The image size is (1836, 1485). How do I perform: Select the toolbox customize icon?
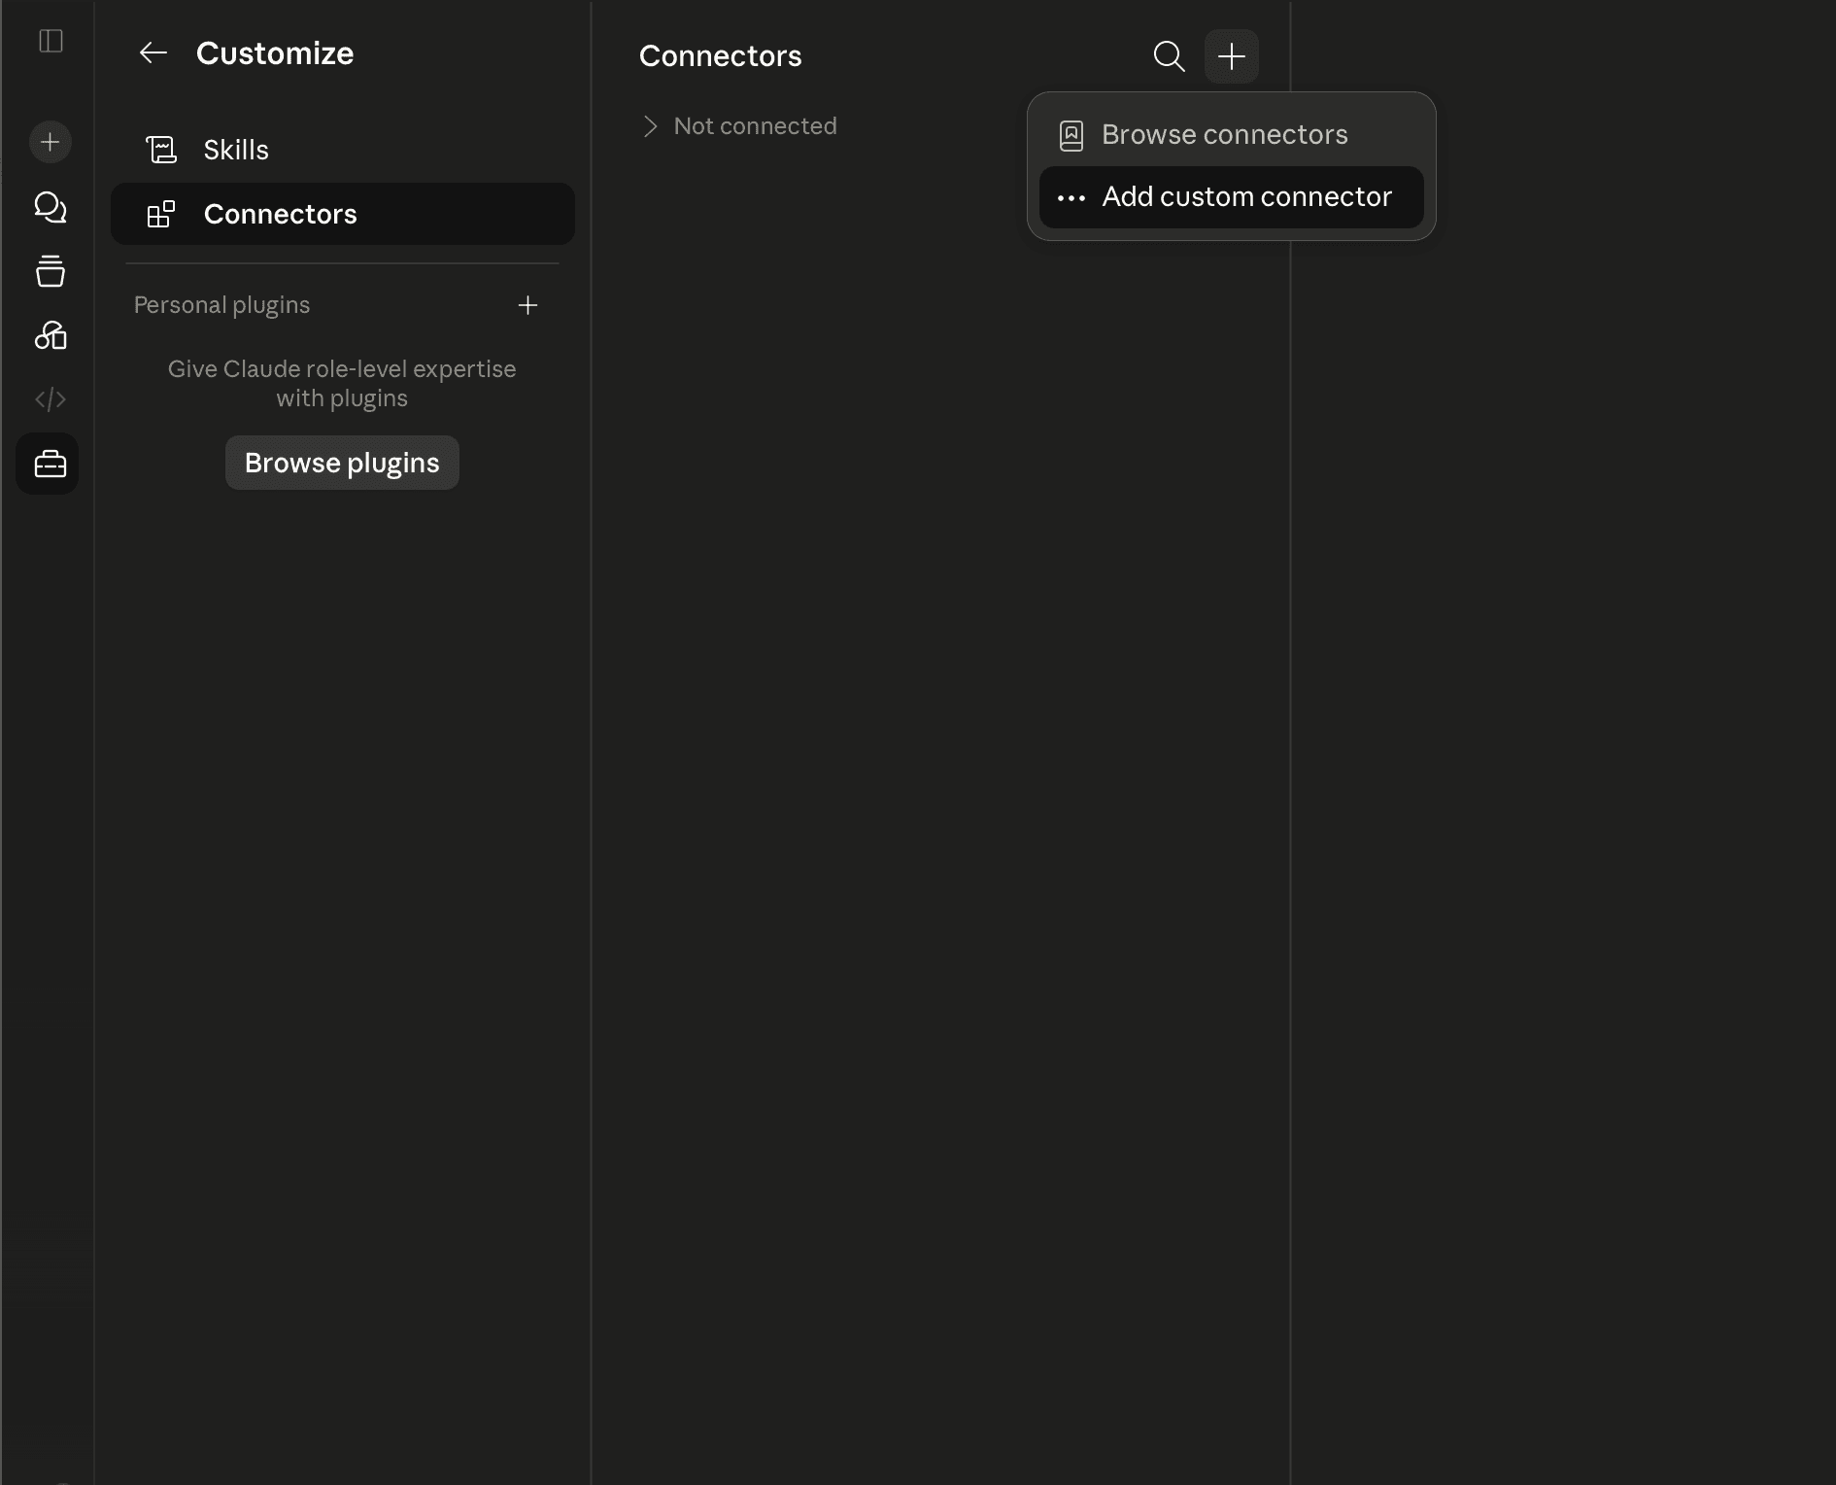48,464
